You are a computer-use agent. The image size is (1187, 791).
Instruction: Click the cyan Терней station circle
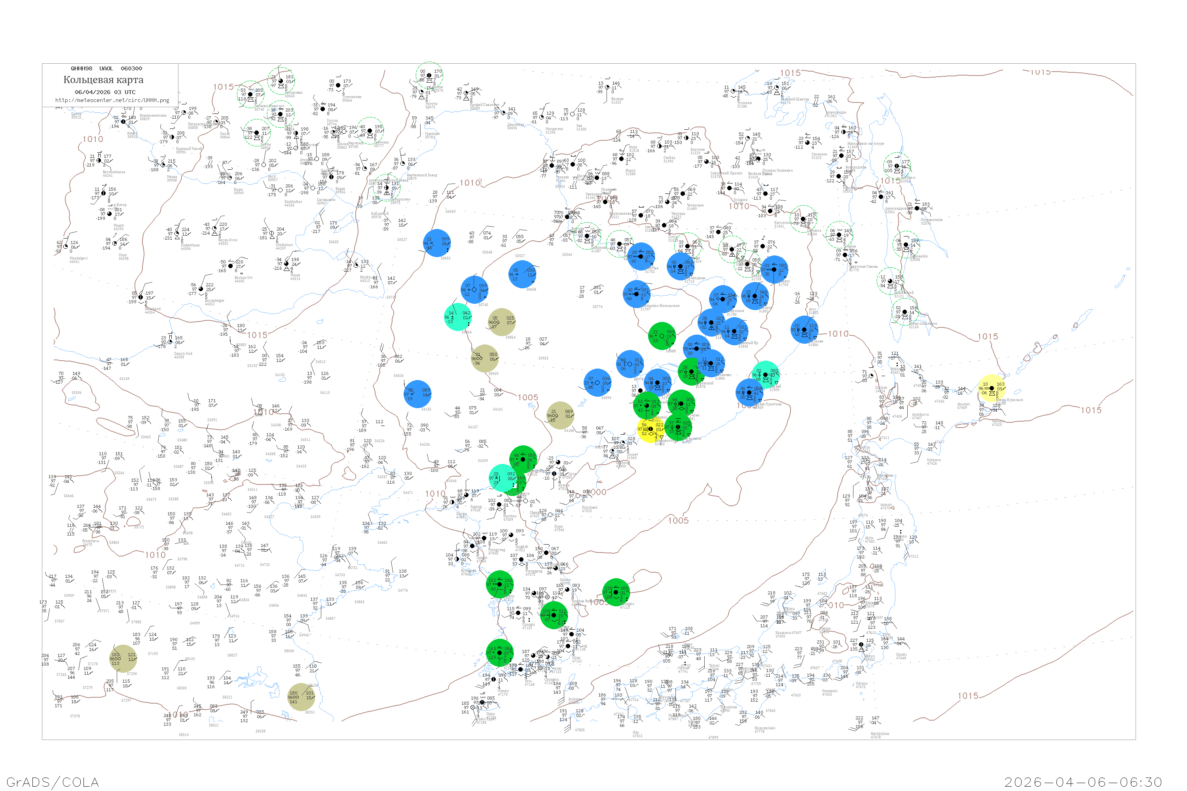(x=766, y=375)
